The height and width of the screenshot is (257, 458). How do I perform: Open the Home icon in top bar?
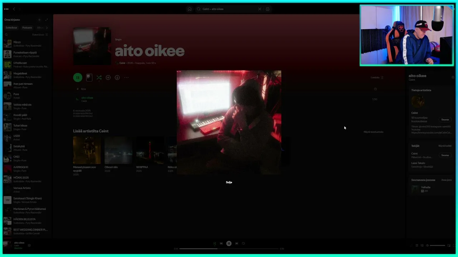point(190,9)
